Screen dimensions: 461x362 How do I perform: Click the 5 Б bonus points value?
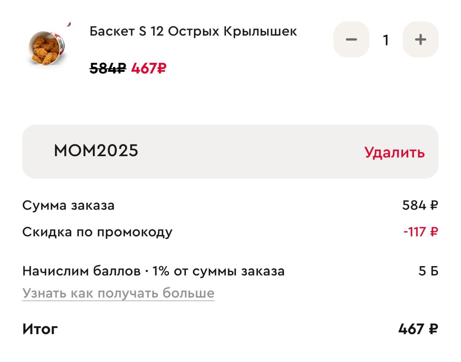[428, 271]
